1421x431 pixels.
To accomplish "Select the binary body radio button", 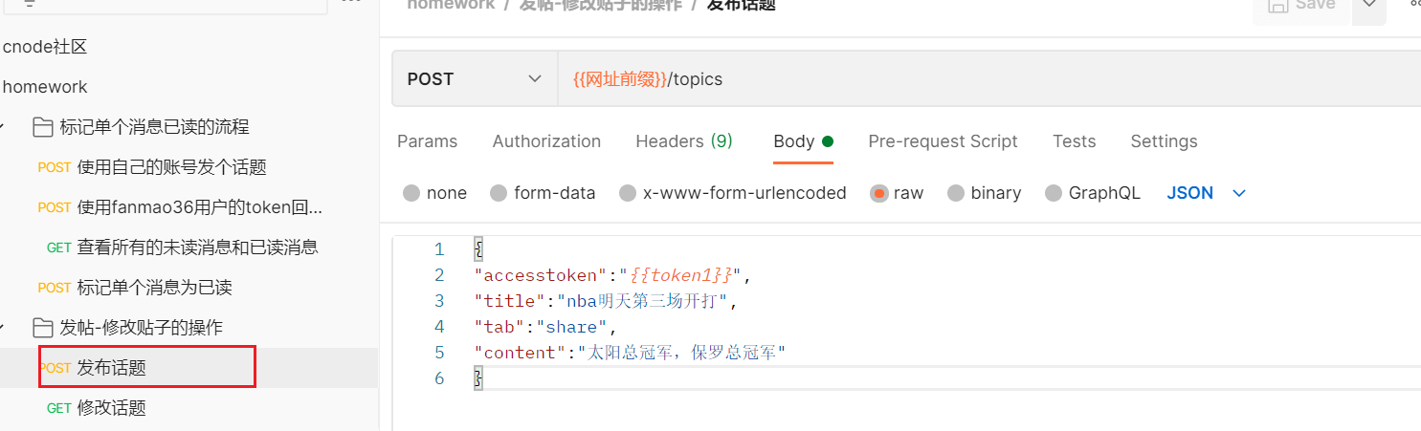I will point(955,193).
